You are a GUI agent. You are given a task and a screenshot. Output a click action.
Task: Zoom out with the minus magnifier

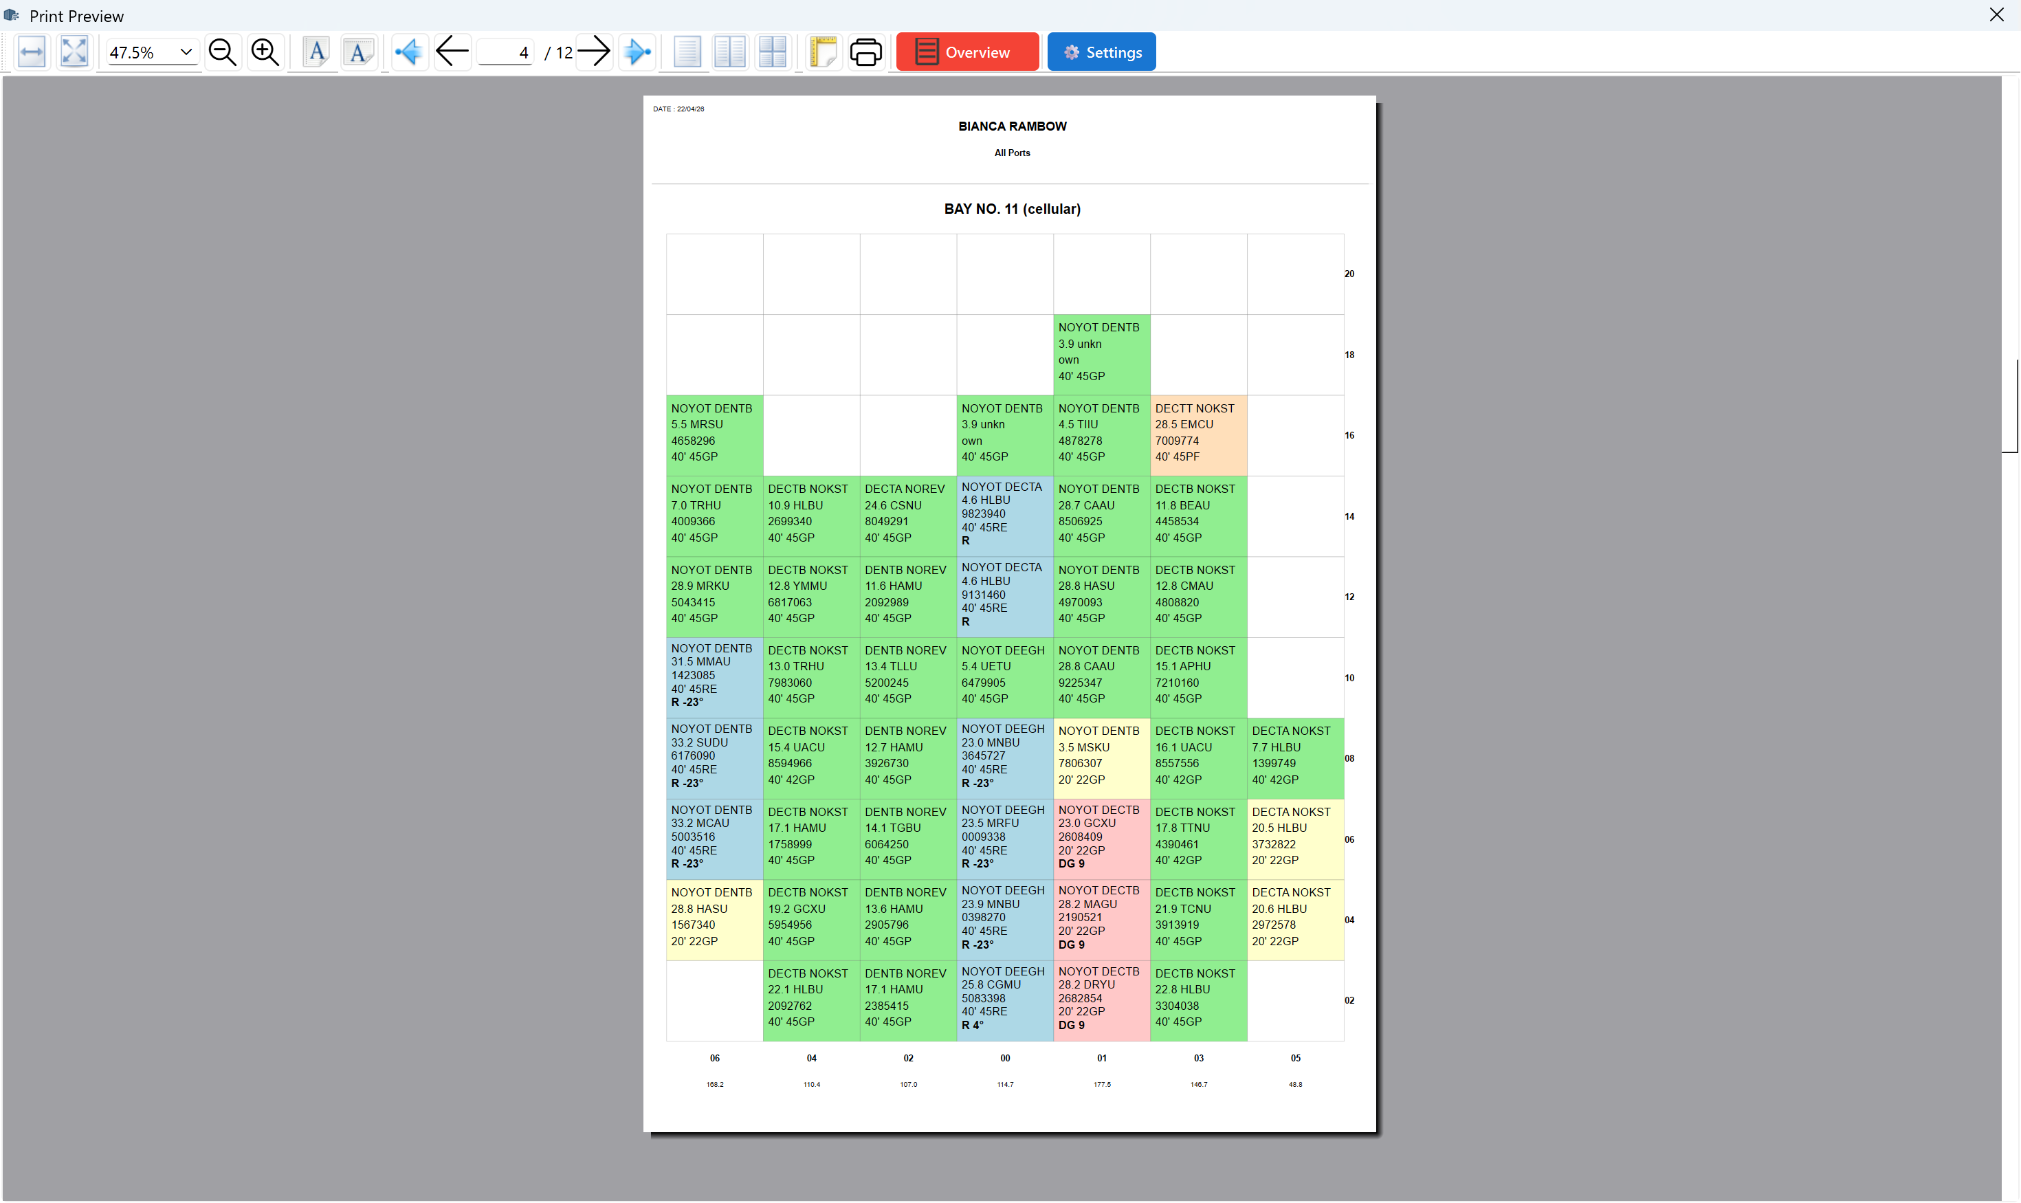[222, 52]
